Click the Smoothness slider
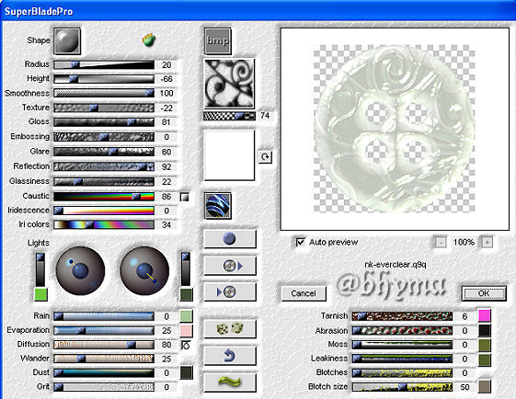 pyautogui.click(x=104, y=93)
